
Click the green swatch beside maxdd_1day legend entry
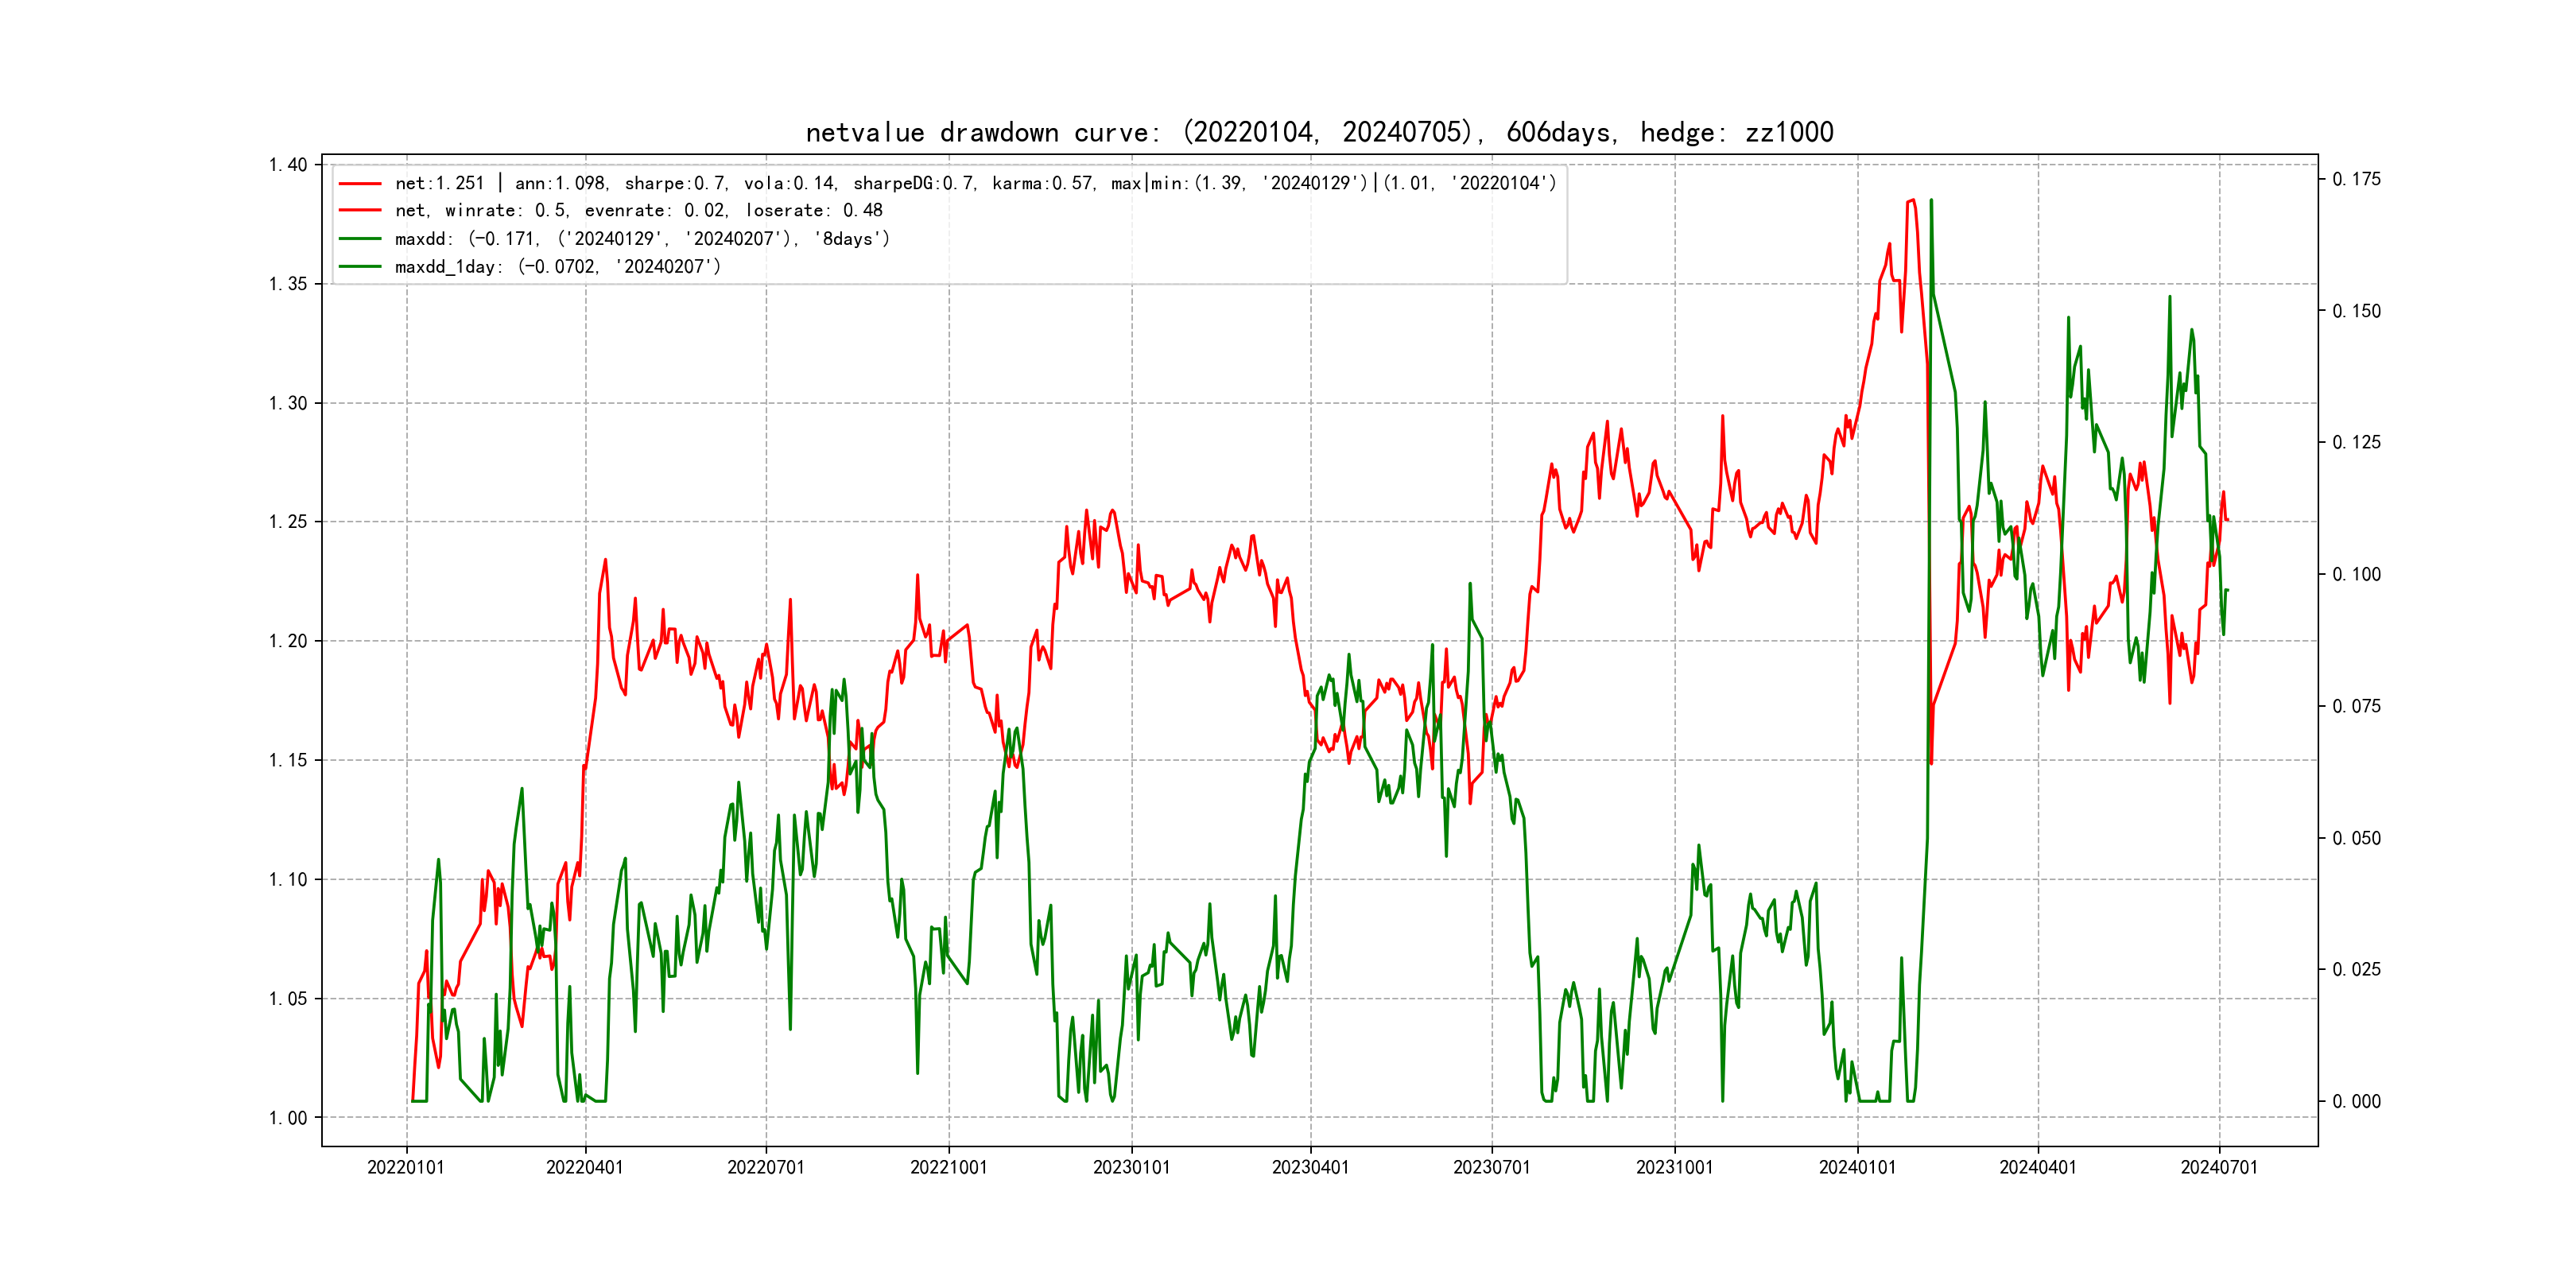[360, 267]
